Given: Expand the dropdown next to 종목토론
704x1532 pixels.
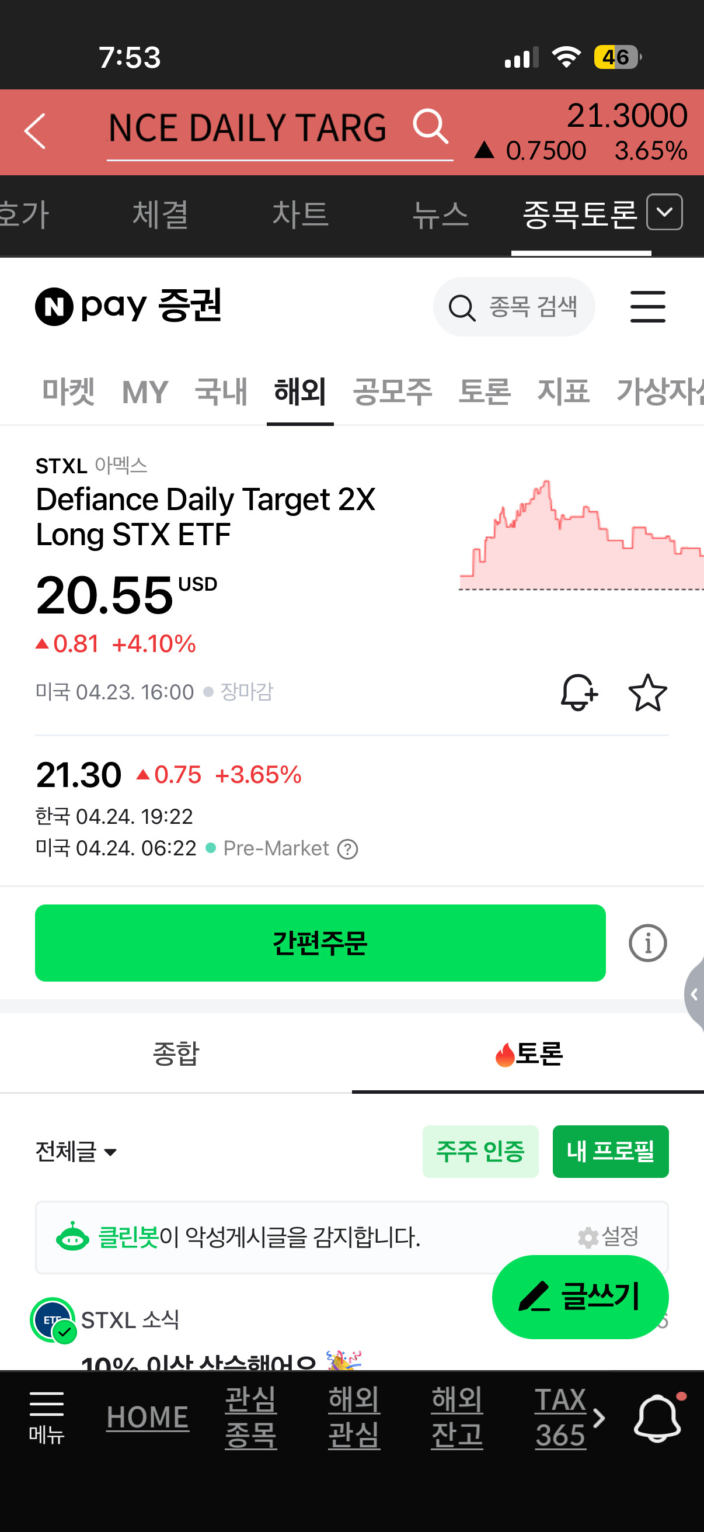Looking at the screenshot, I should pyautogui.click(x=664, y=212).
